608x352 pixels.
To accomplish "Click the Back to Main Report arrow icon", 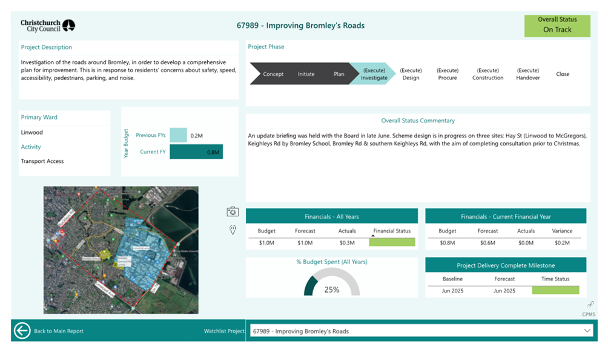I will click(x=22, y=331).
